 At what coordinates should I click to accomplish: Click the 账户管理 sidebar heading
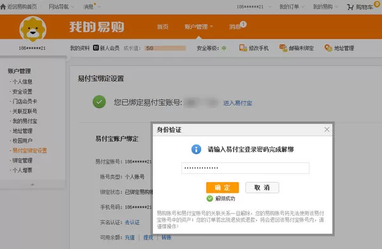pyautogui.click(x=19, y=71)
